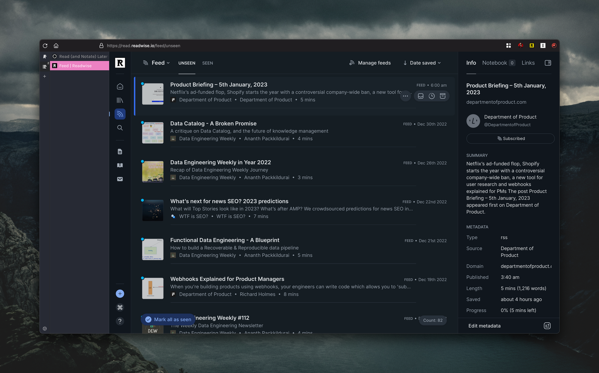The height and width of the screenshot is (373, 599).
Task: Open the Links tab
Action: coord(528,63)
